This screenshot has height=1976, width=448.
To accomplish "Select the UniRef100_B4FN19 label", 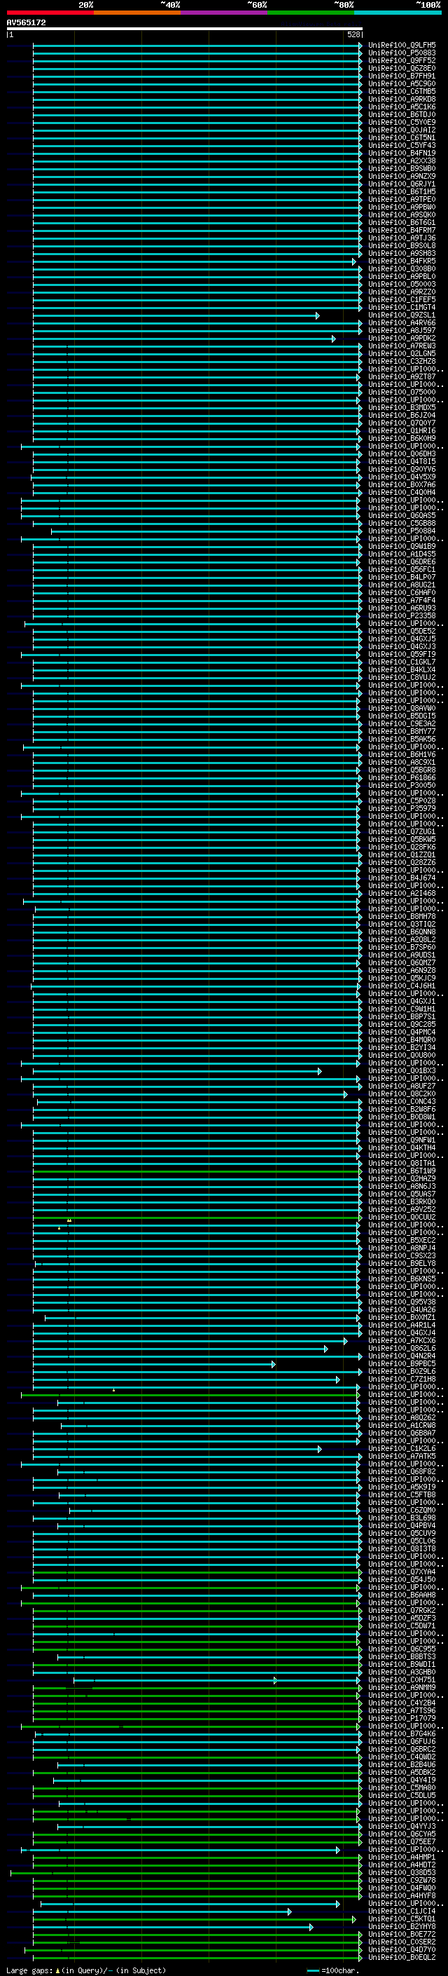I will click(x=402, y=153).
